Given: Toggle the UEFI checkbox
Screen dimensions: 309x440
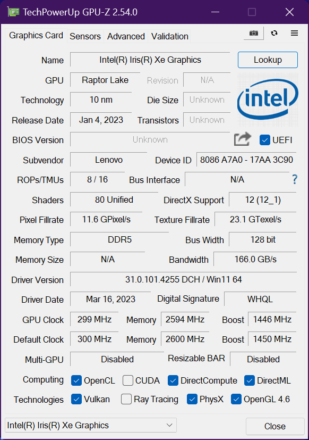Looking at the screenshot, I should point(265,140).
